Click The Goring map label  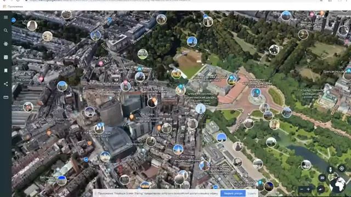pyautogui.click(x=100, y=58)
